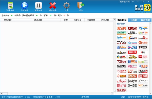Viewport: 152px width, 99px height.
Task: Open the 淘鞋网 site logo
Action: click(x=143, y=71)
